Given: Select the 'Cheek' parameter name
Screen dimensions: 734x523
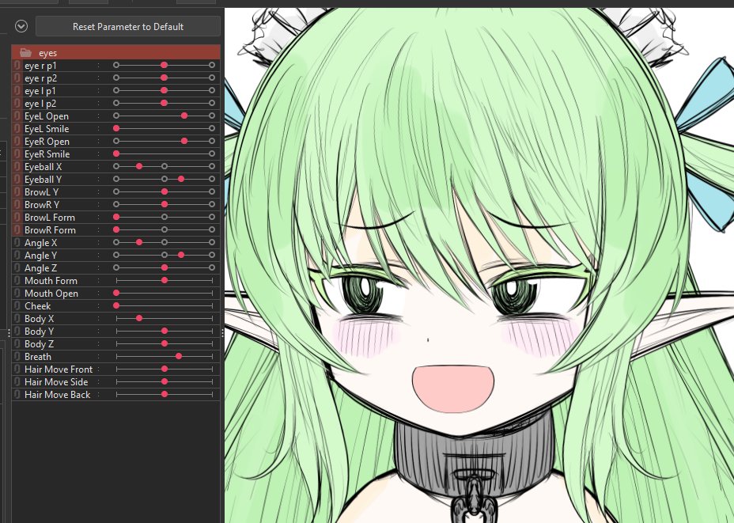Looking at the screenshot, I should [37, 305].
